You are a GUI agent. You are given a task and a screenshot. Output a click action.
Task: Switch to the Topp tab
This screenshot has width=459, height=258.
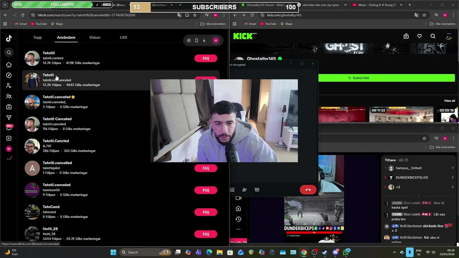click(38, 37)
